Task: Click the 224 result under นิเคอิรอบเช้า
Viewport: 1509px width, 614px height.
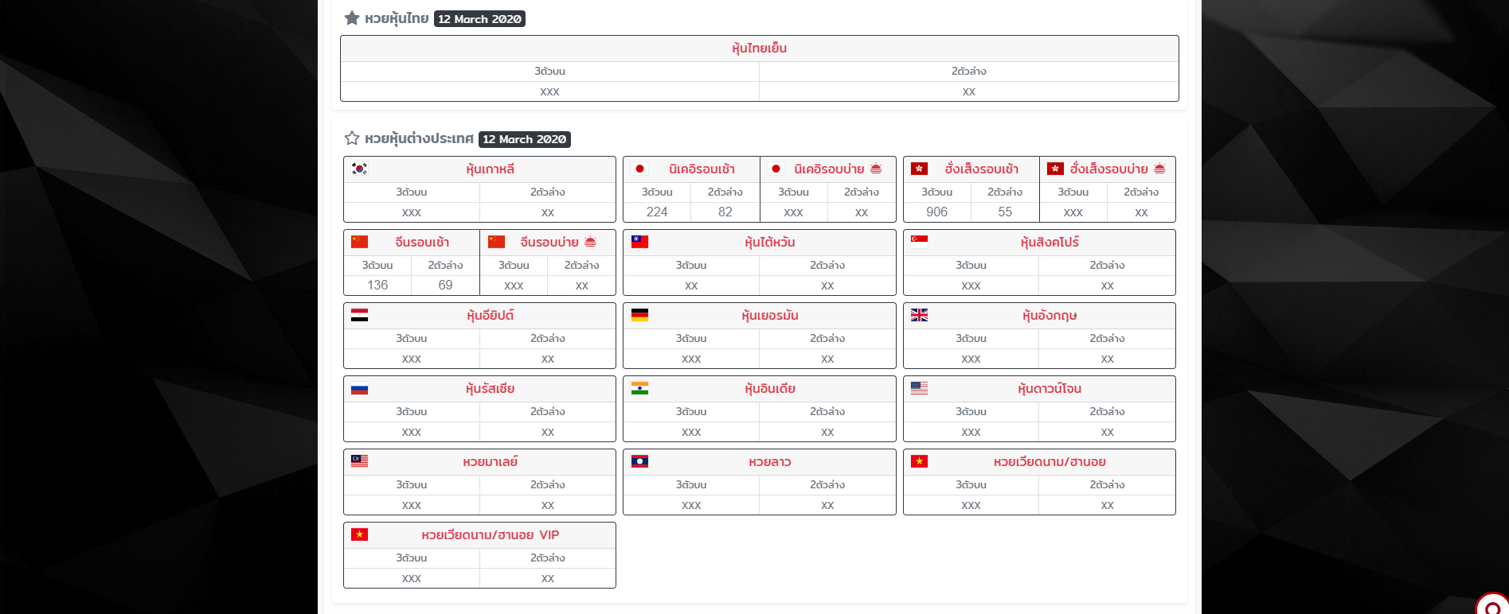Action: [657, 212]
